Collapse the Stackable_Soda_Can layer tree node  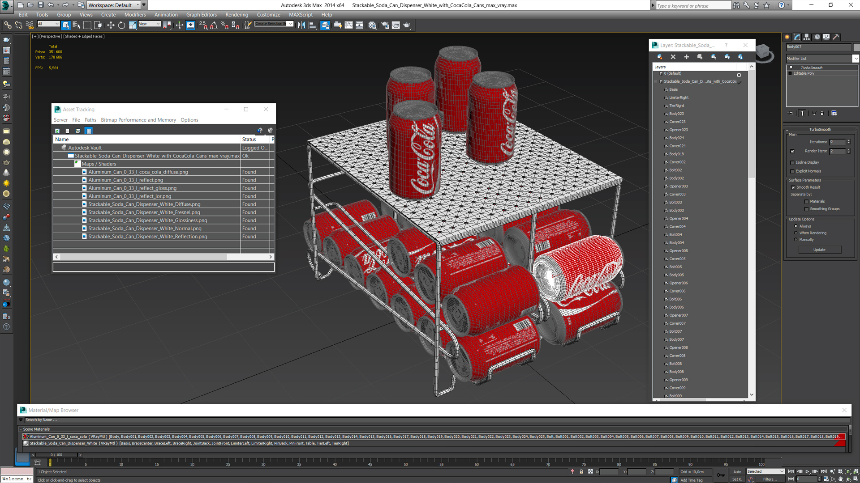tap(656, 81)
